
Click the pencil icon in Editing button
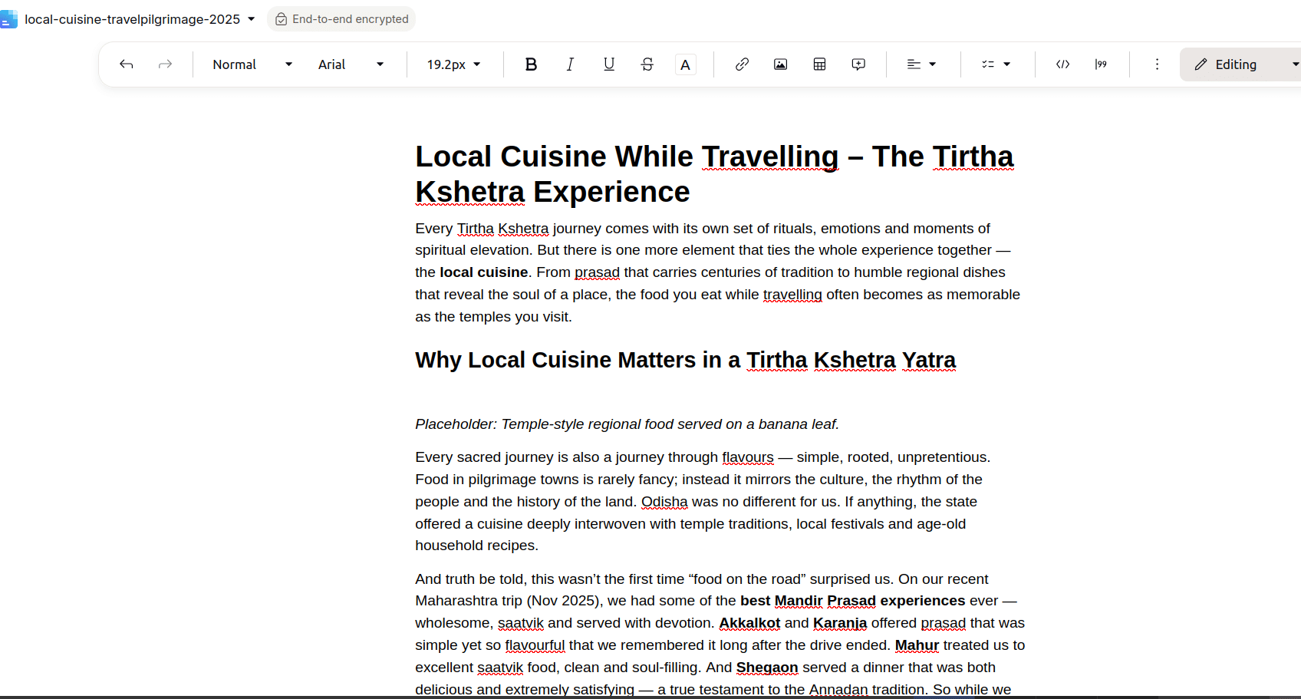(x=1201, y=64)
